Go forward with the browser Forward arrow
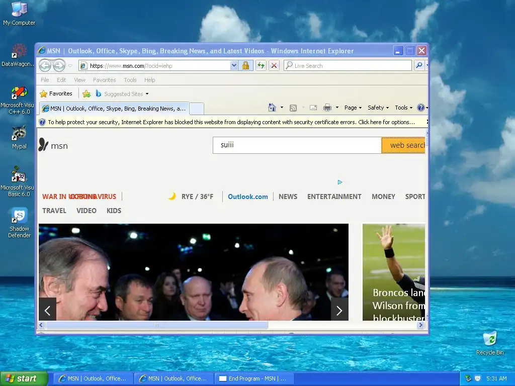Viewport: 515px width, 386px height. pos(59,66)
